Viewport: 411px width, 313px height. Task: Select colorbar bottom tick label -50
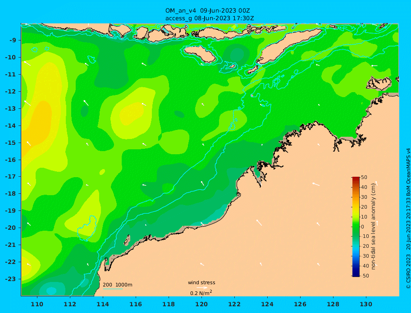365,276
